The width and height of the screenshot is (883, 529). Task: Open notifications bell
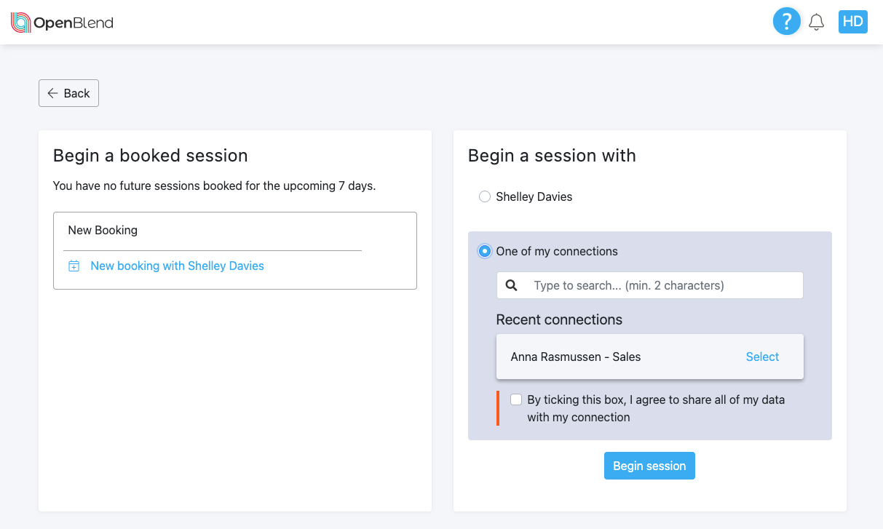(x=817, y=22)
